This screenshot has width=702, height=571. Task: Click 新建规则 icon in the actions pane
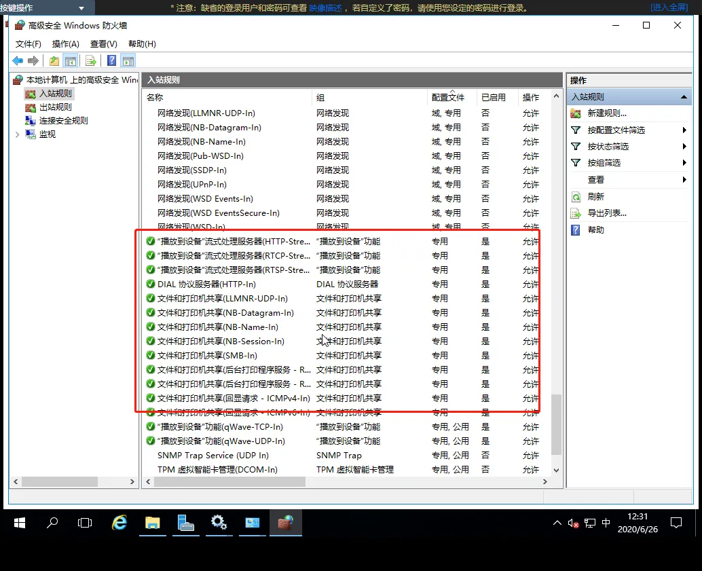point(576,113)
